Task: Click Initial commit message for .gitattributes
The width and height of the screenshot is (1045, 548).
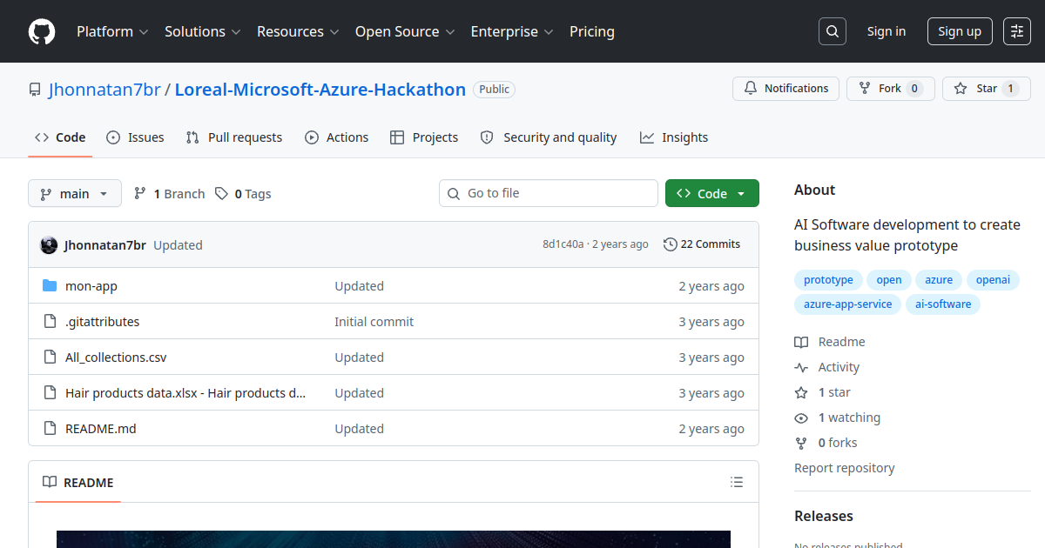Action: (374, 322)
